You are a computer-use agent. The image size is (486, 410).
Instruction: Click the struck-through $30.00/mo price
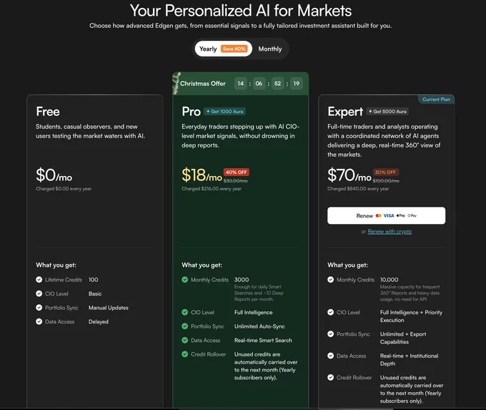tap(236, 180)
